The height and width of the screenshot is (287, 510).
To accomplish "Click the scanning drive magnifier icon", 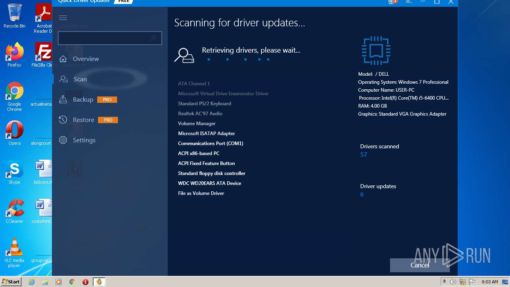I will click(x=184, y=56).
